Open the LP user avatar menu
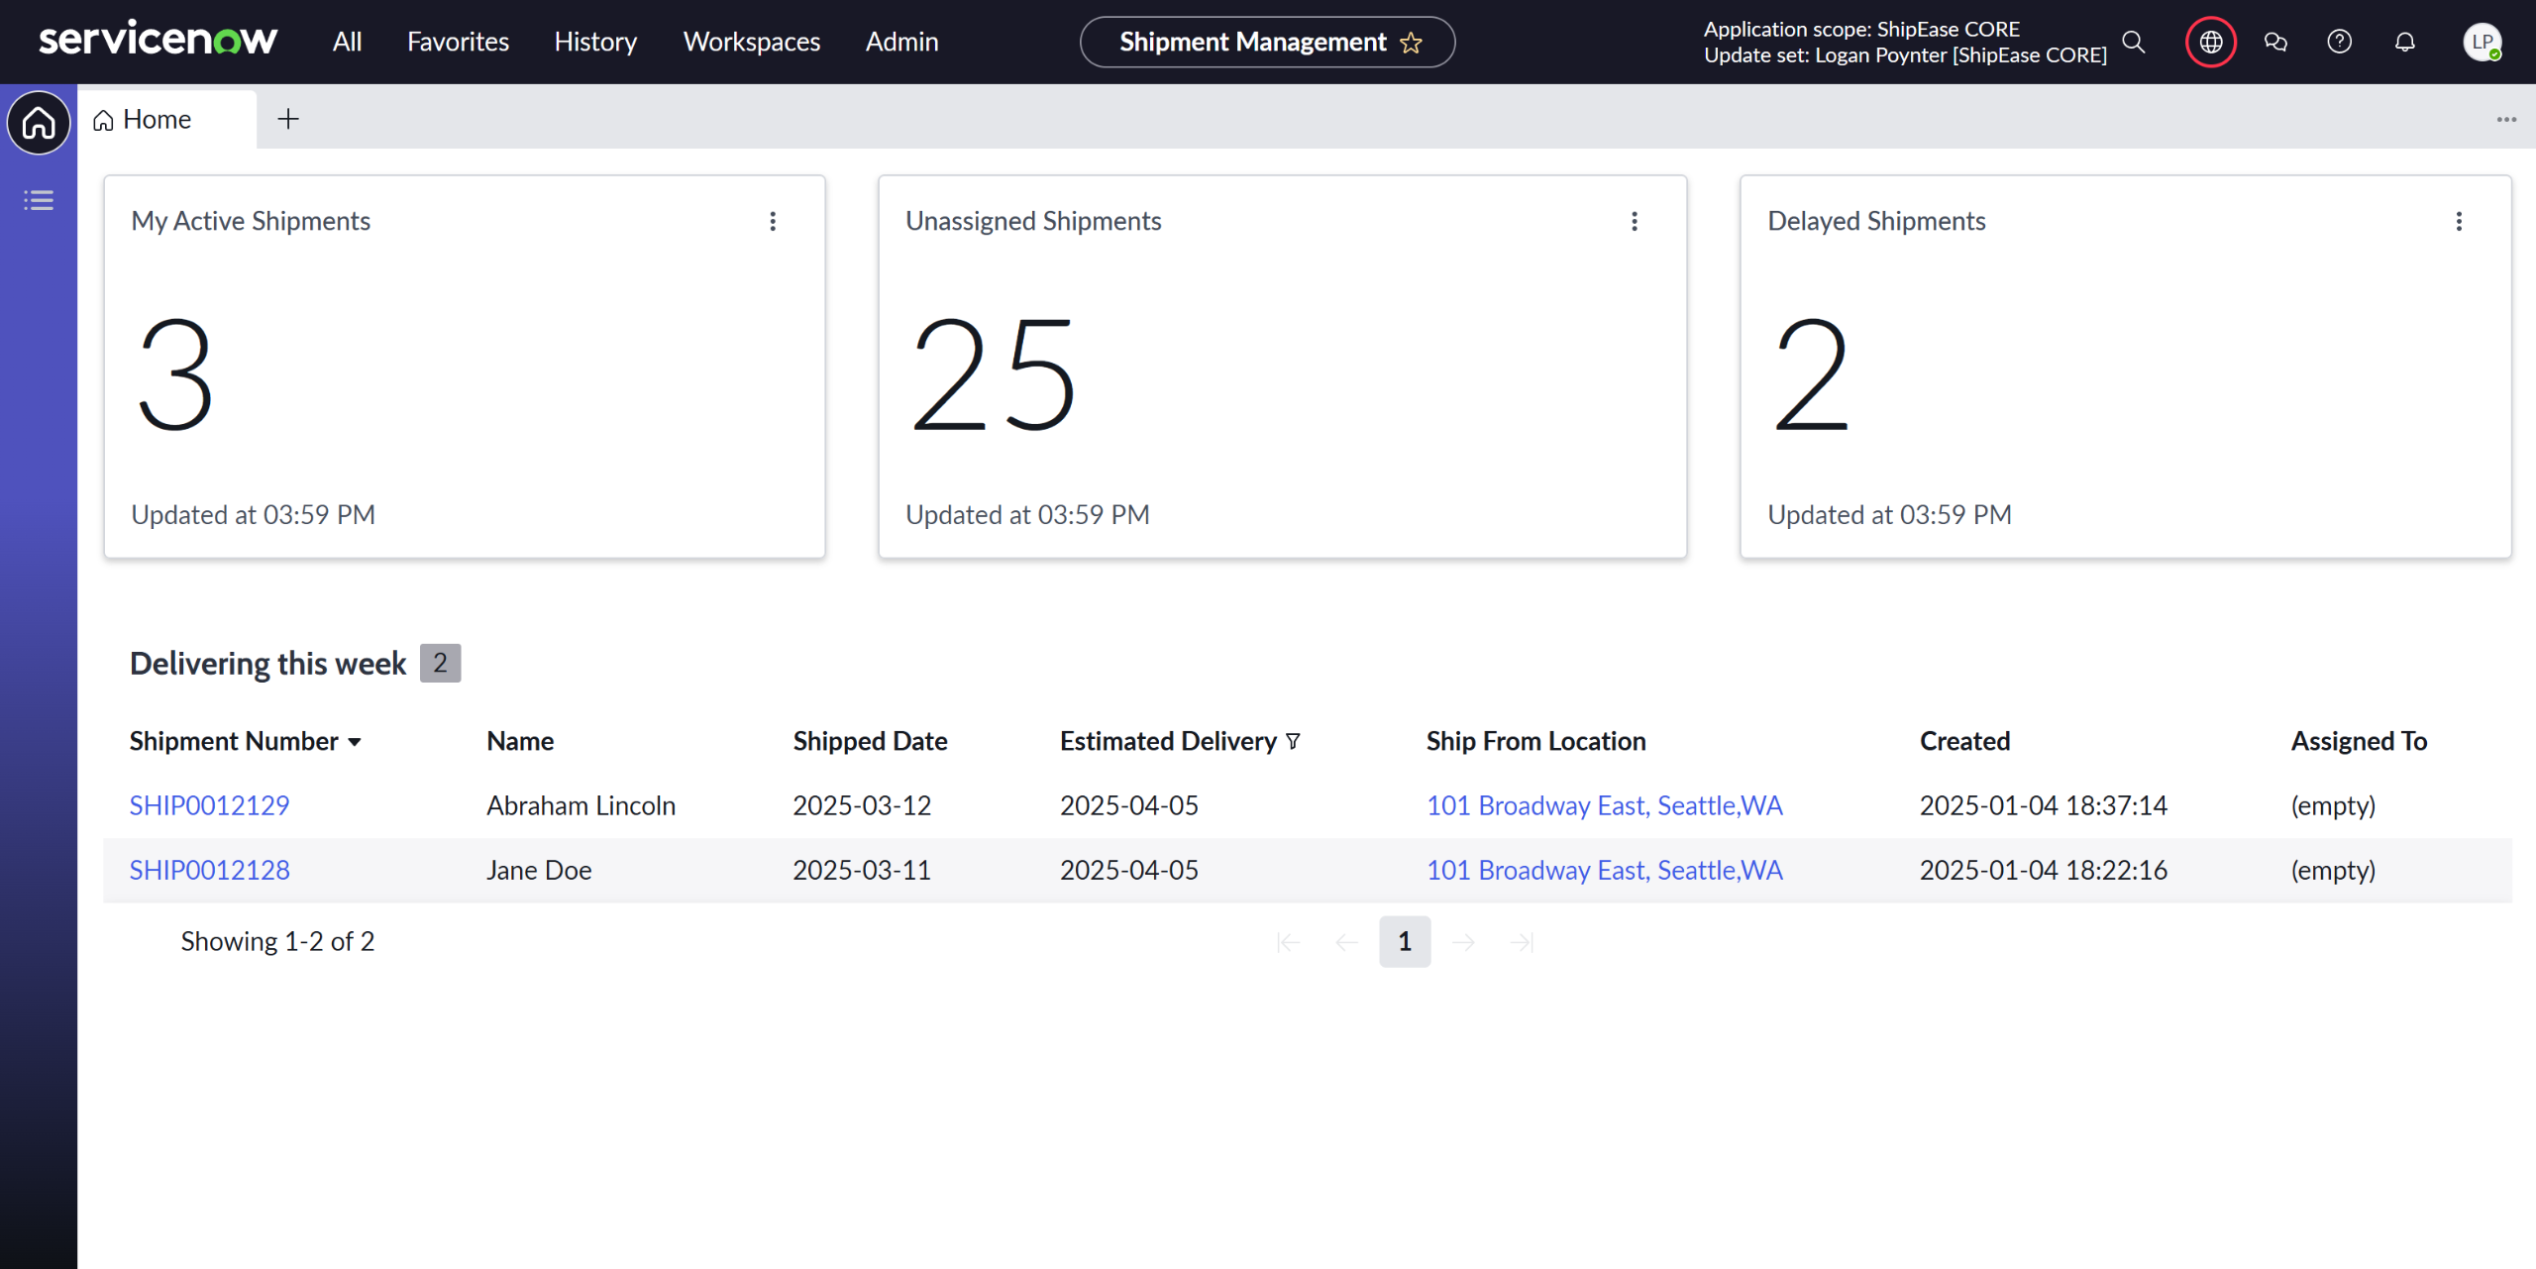 tap(2482, 42)
